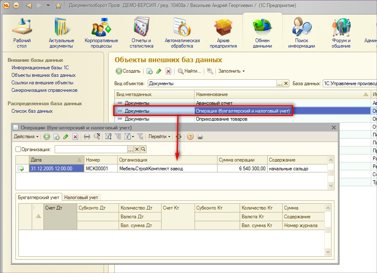Click the print icon in Операции toolbar
This screenshot has height=273, width=377.
(x=200, y=136)
